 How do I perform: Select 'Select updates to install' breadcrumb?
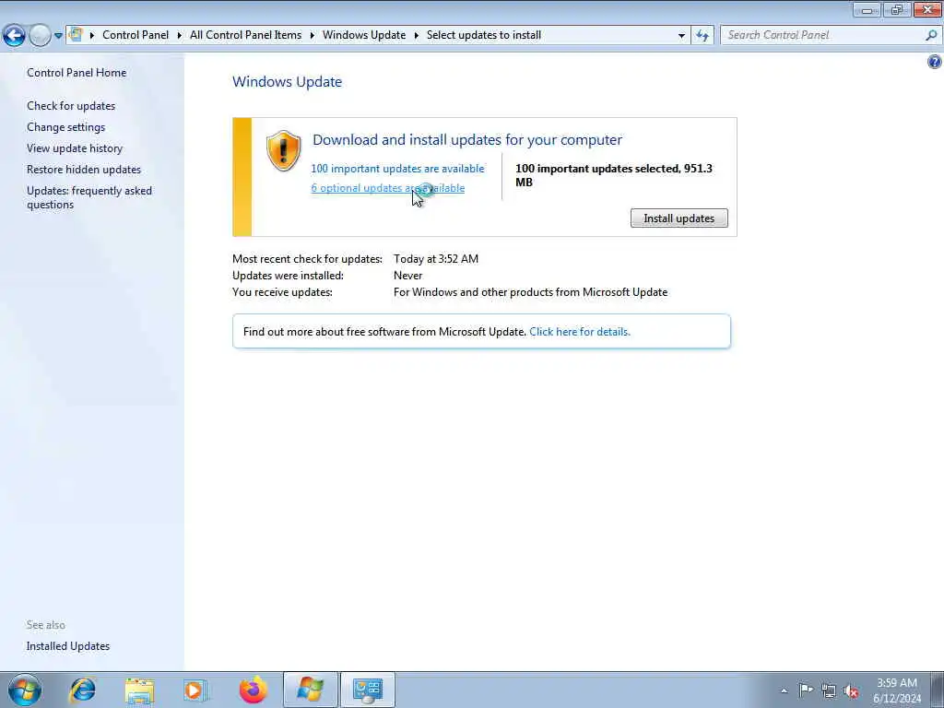point(484,35)
